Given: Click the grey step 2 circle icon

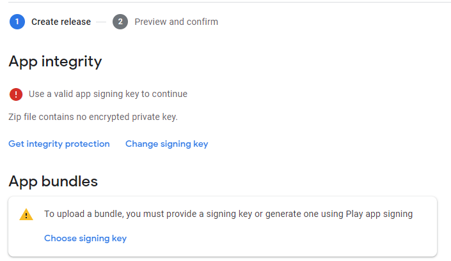Looking at the screenshot, I should (120, 22).
